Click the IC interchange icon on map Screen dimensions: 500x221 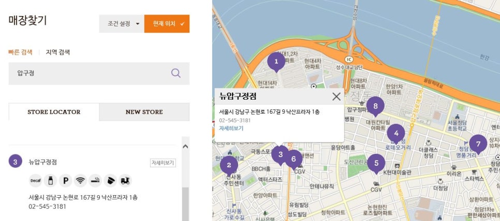(x=349, y=59)
